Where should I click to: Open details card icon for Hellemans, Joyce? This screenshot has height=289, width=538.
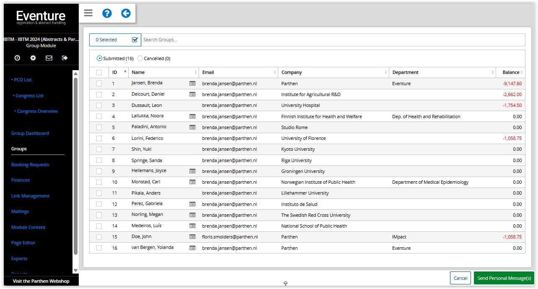[192, 171]
